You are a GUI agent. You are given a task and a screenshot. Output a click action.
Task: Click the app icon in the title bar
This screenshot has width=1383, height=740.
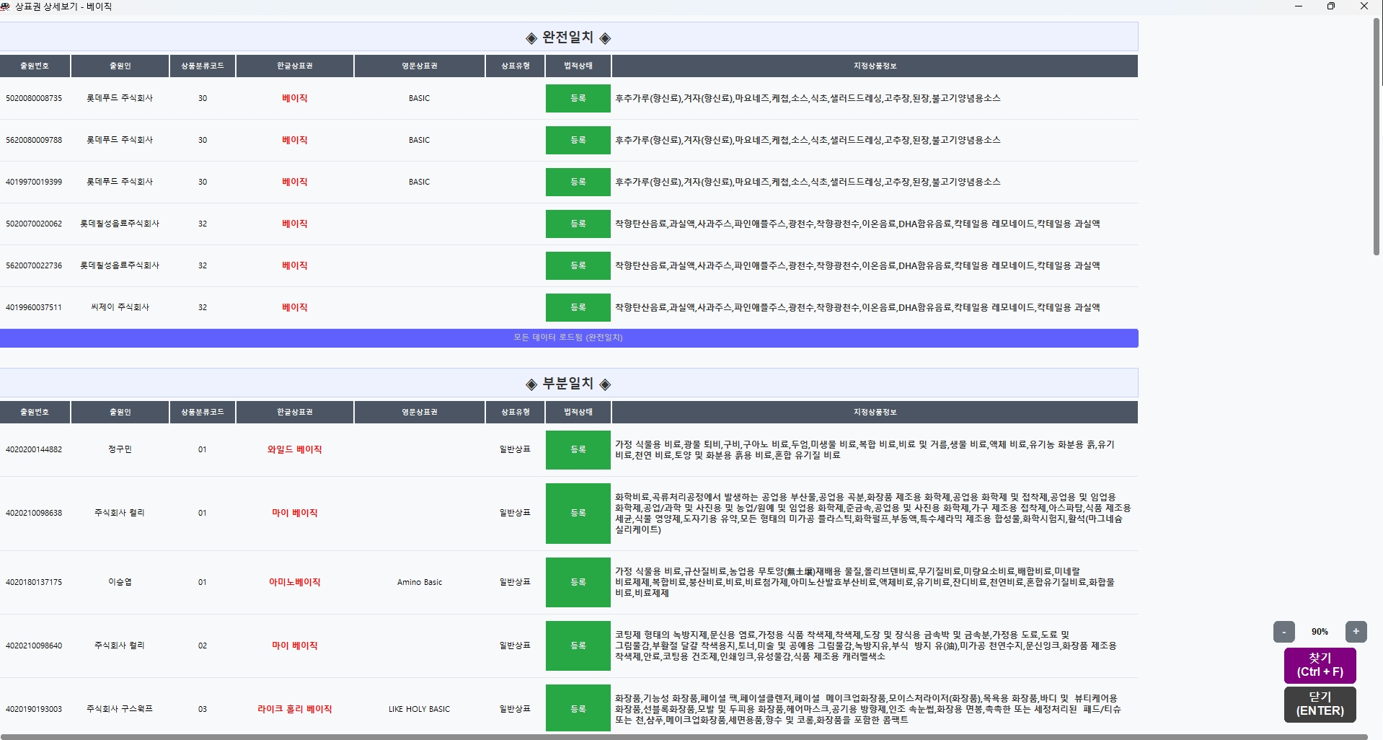pos(6,6)
